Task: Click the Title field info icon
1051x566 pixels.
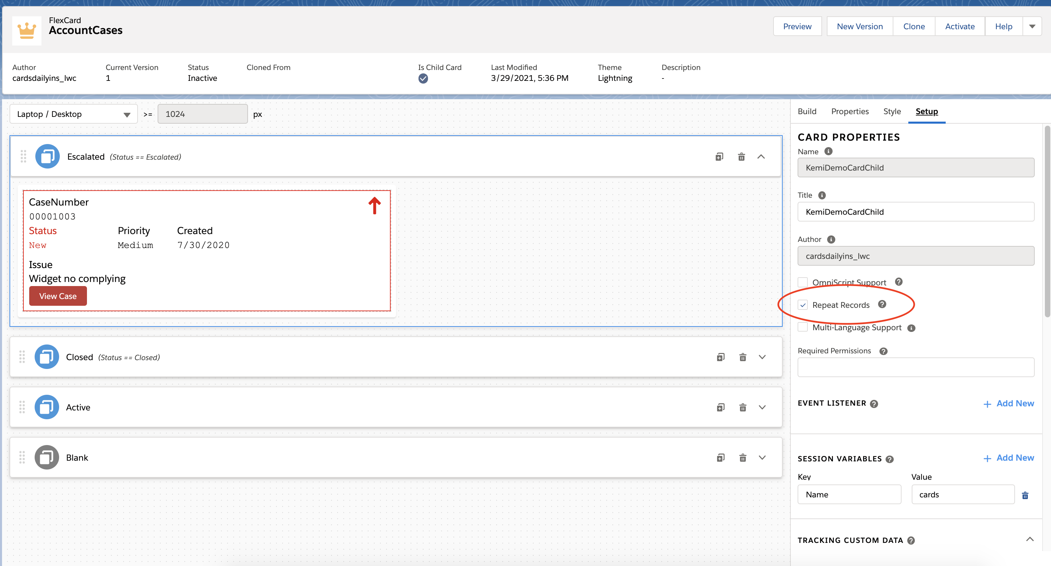Action: tap(822, 195)
